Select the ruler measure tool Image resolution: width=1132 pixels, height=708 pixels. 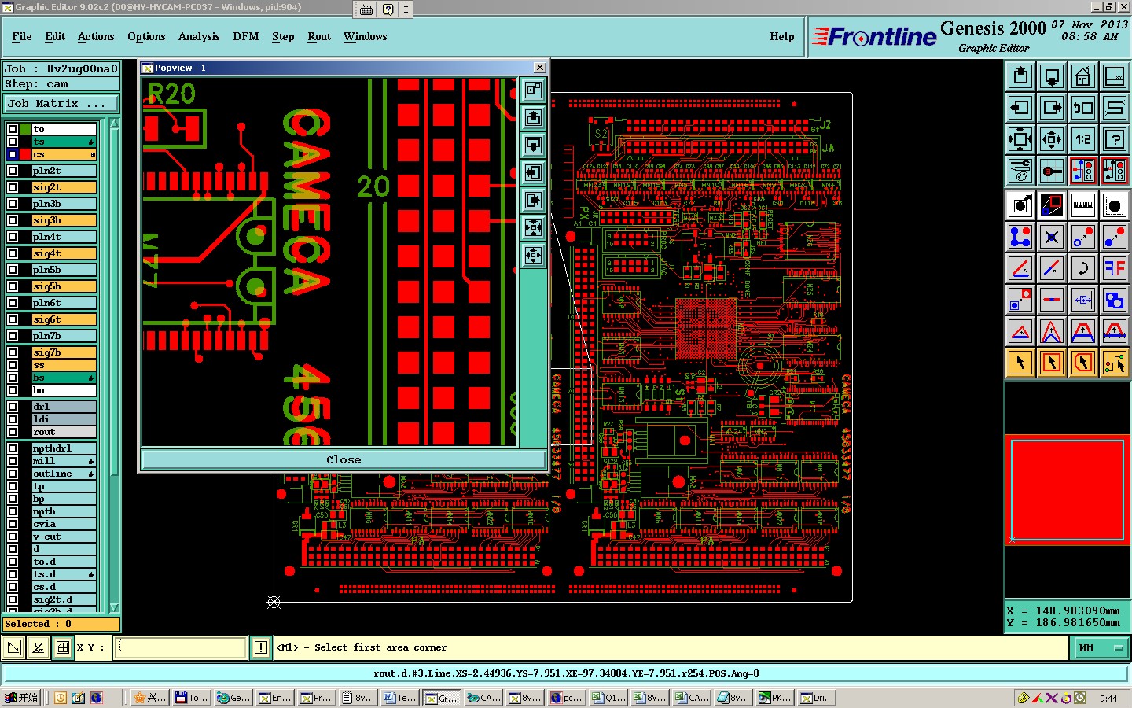click(x=1083, y=205)
